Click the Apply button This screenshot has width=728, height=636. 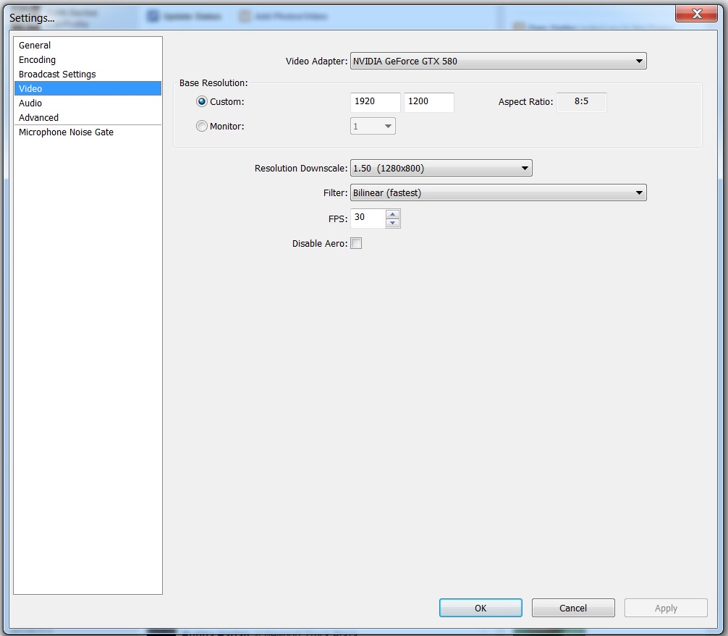point(666,608)
